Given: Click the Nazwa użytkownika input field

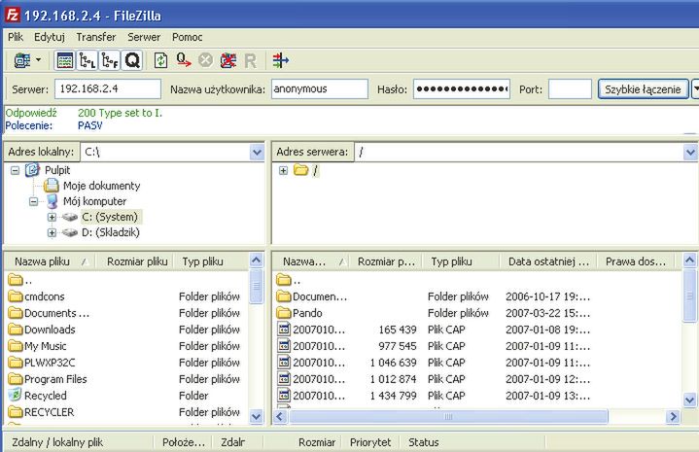Looking at the screenshot, I should [x=319, y=89].
